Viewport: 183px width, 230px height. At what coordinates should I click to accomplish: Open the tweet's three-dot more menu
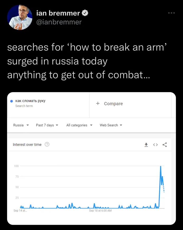(171, 13)
